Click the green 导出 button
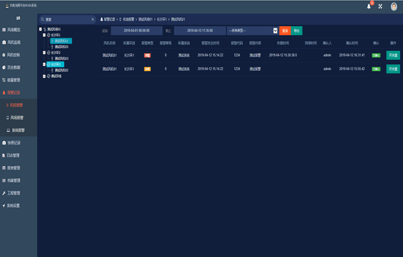Screen dimensions: 403x257 (x=297, y=31)
